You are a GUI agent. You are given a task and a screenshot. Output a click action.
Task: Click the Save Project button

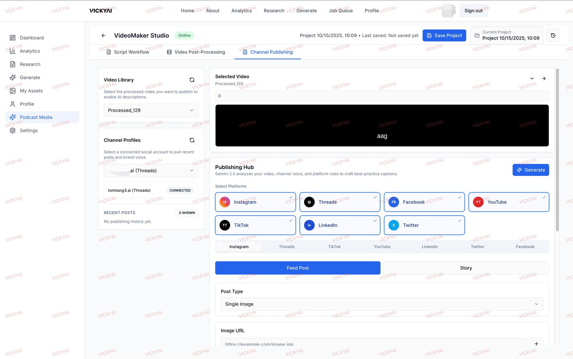444,35
